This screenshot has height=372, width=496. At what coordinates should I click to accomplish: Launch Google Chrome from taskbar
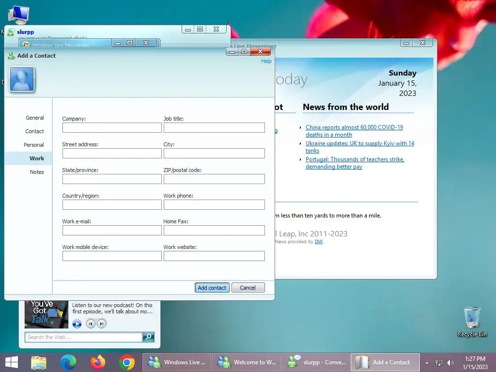pyautogui.click(x=127, y=362)
